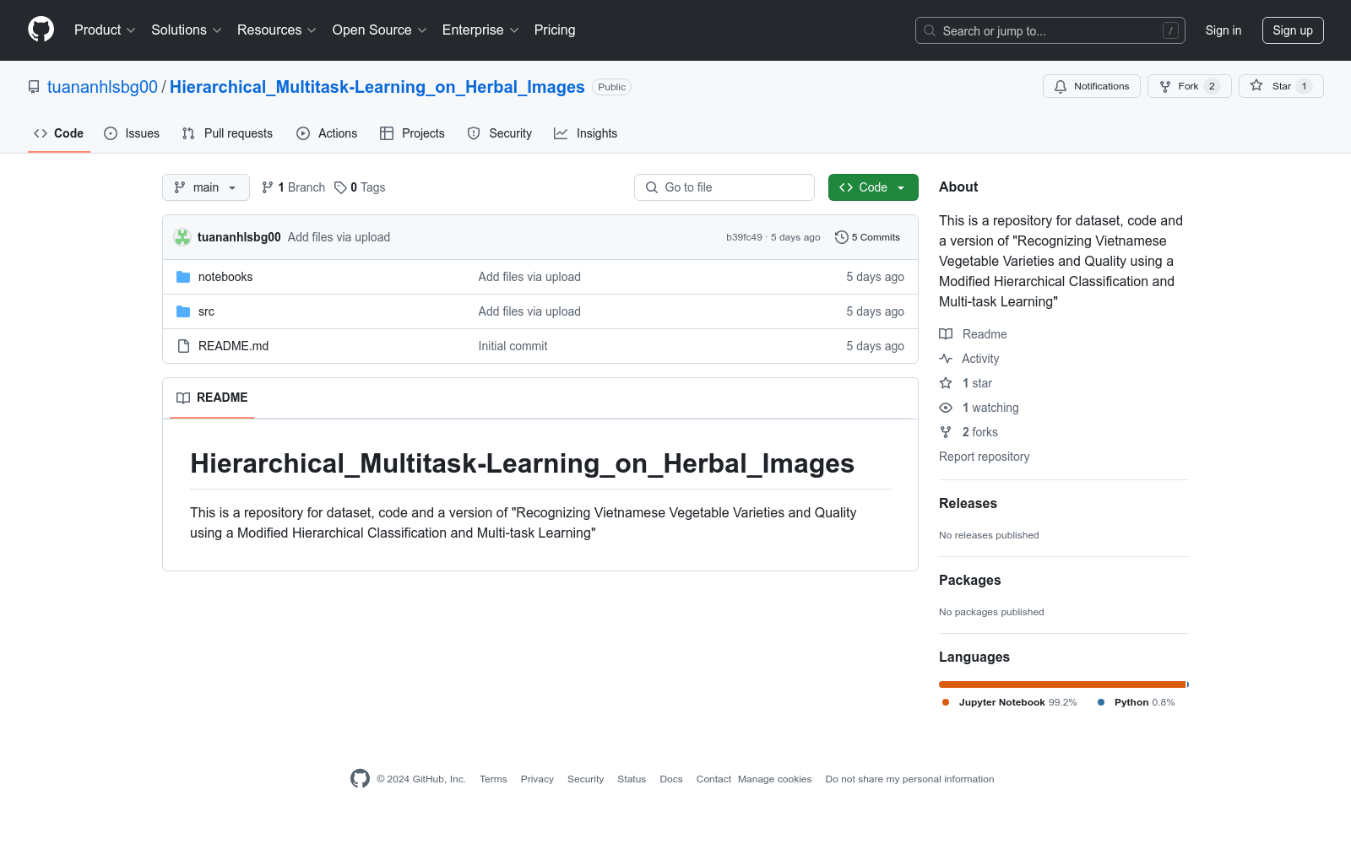Open the Releases section heading
Screen dimensions: 1351x844
point(968,504)
